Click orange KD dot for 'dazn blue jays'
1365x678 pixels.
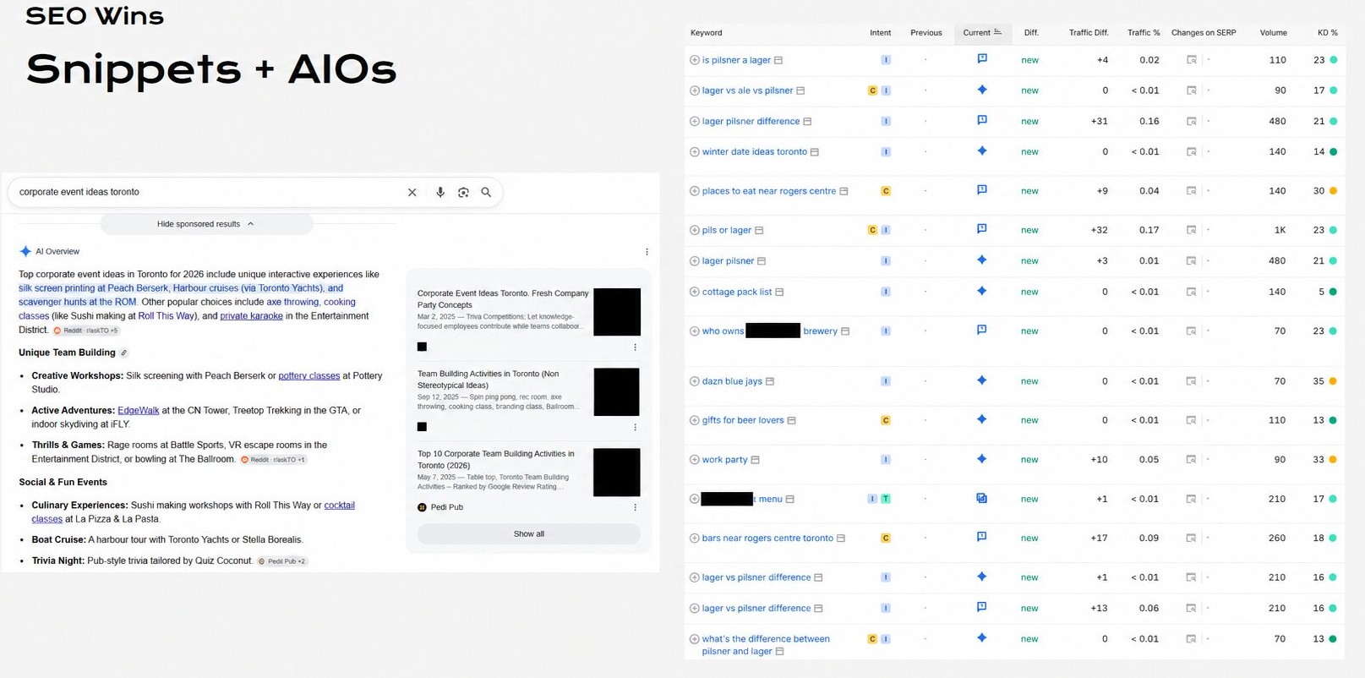click(1333, 381)
